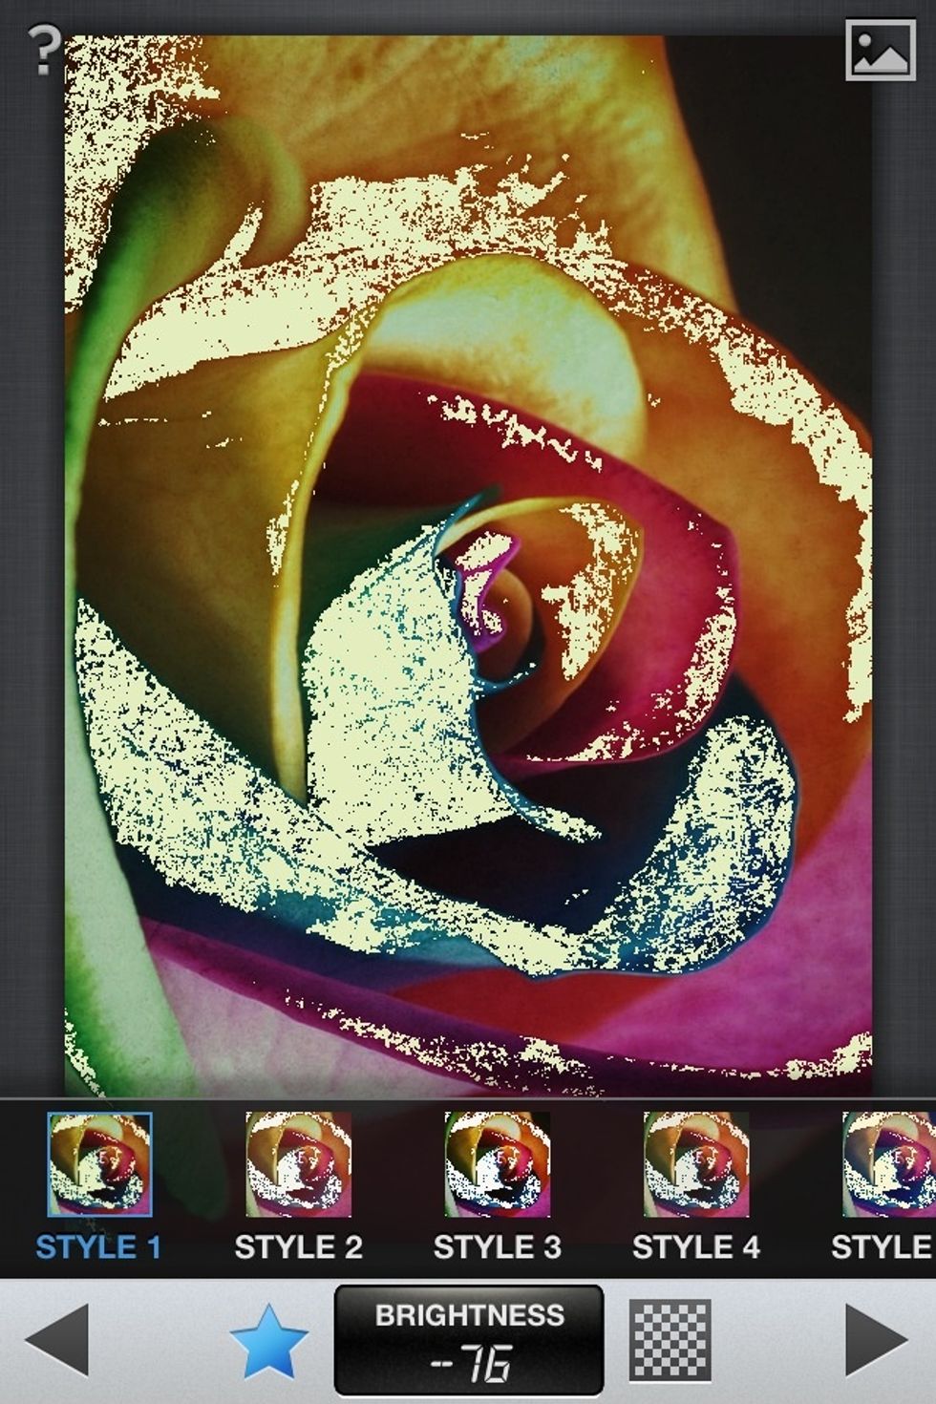Tap the cut-off STYLE label at right edge

pos(883,1247)
